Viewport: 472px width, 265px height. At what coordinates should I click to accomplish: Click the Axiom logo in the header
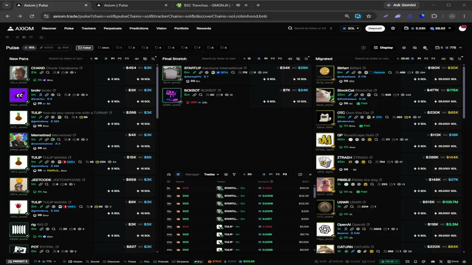[x=21, y=28]
